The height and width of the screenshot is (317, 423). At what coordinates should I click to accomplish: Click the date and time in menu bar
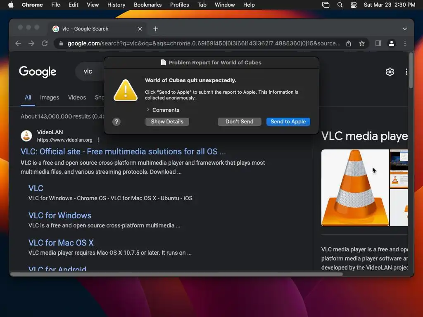coord(389,5)
